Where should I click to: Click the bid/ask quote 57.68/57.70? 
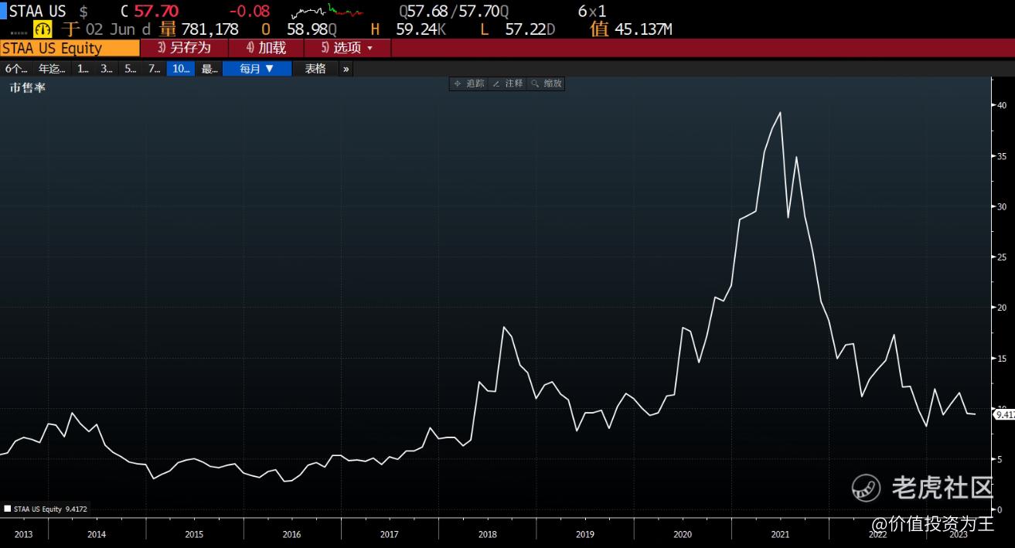[x=454, y=12]
